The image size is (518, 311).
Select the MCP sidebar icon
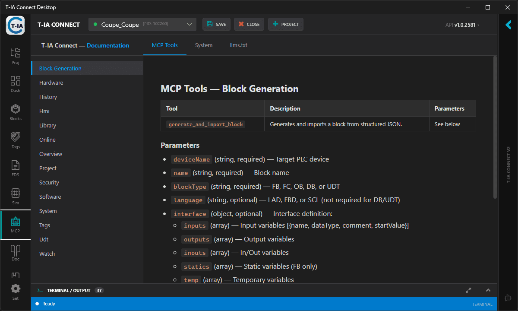pyautogui.click(x=16, y=225)
